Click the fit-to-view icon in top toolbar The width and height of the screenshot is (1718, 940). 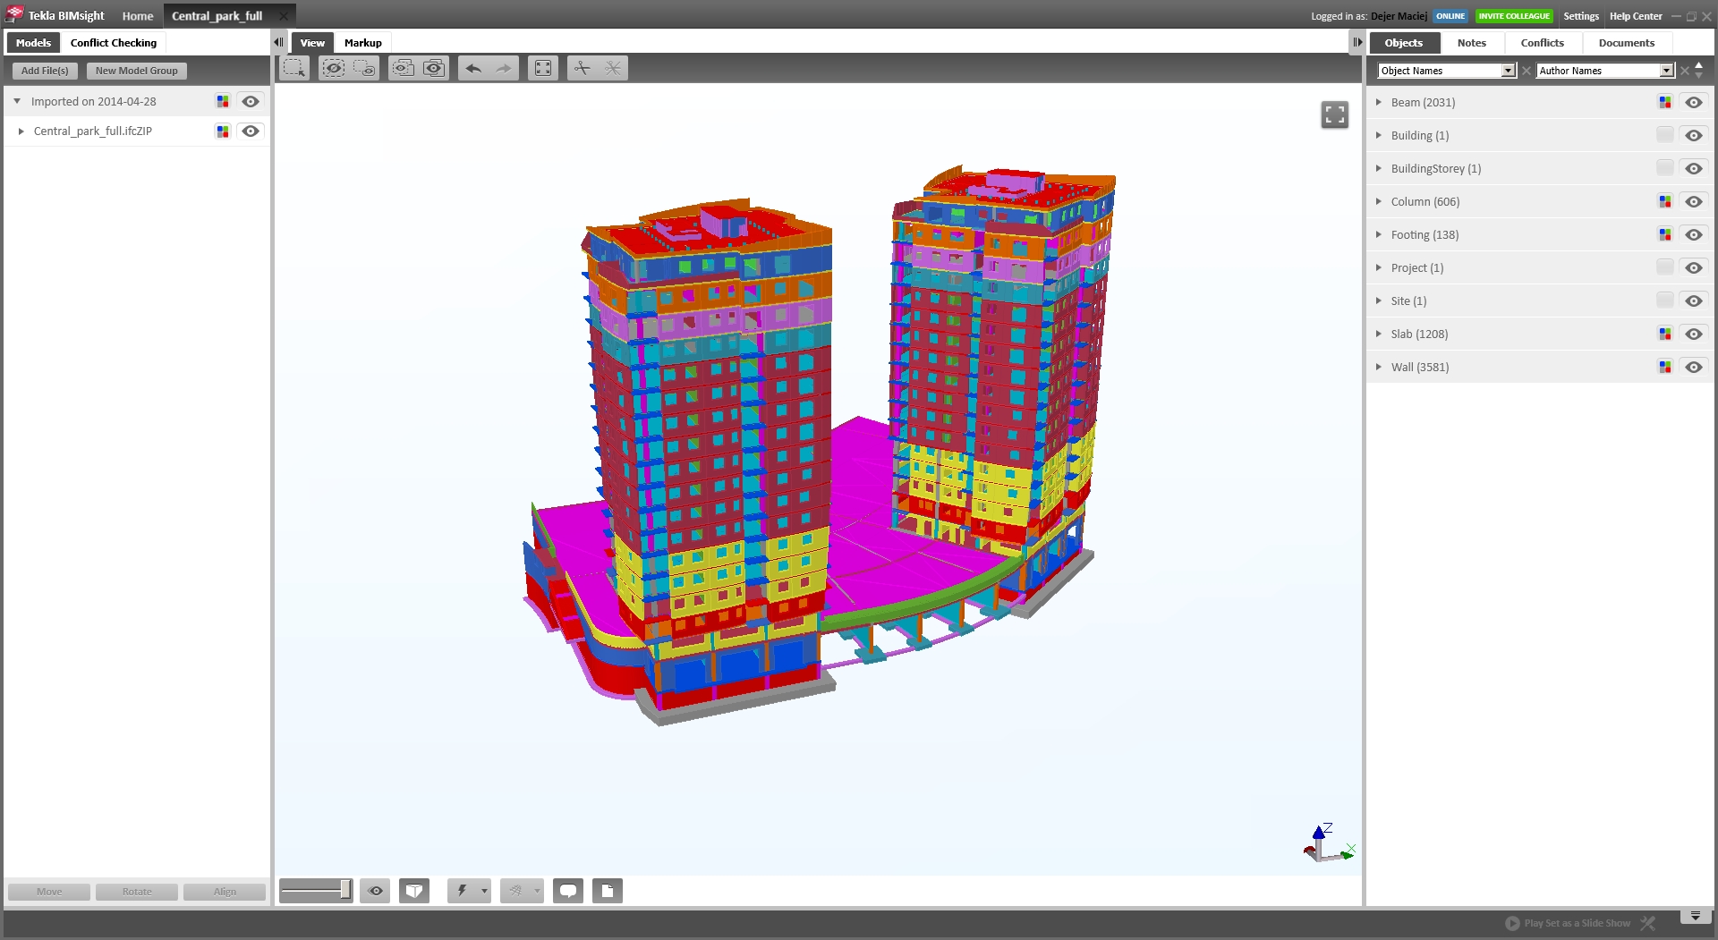tap(543, 68)
